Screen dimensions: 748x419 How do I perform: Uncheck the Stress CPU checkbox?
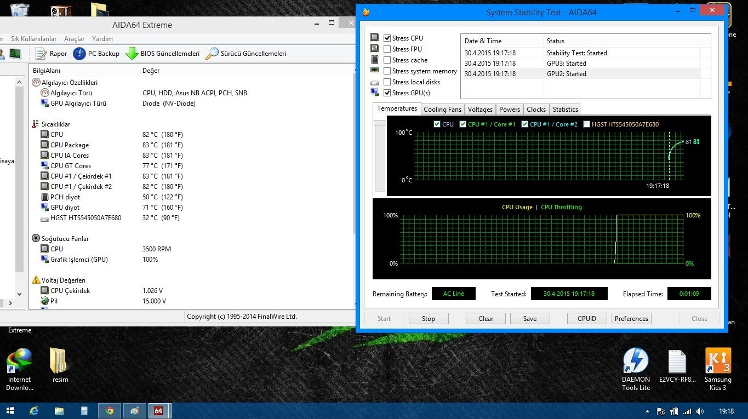(387, 38)
